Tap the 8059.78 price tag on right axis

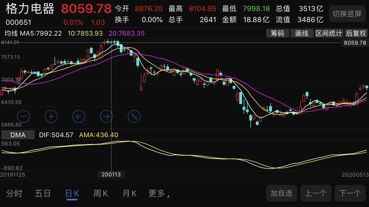pyautogui.click(x=355, y=43)
